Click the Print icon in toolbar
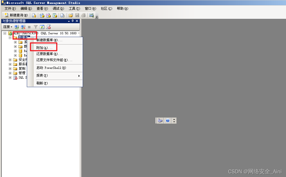Screen dimensions: 286x177 [x=83, y=15]
